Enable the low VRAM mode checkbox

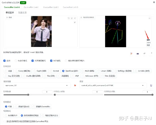pos(16,61)
